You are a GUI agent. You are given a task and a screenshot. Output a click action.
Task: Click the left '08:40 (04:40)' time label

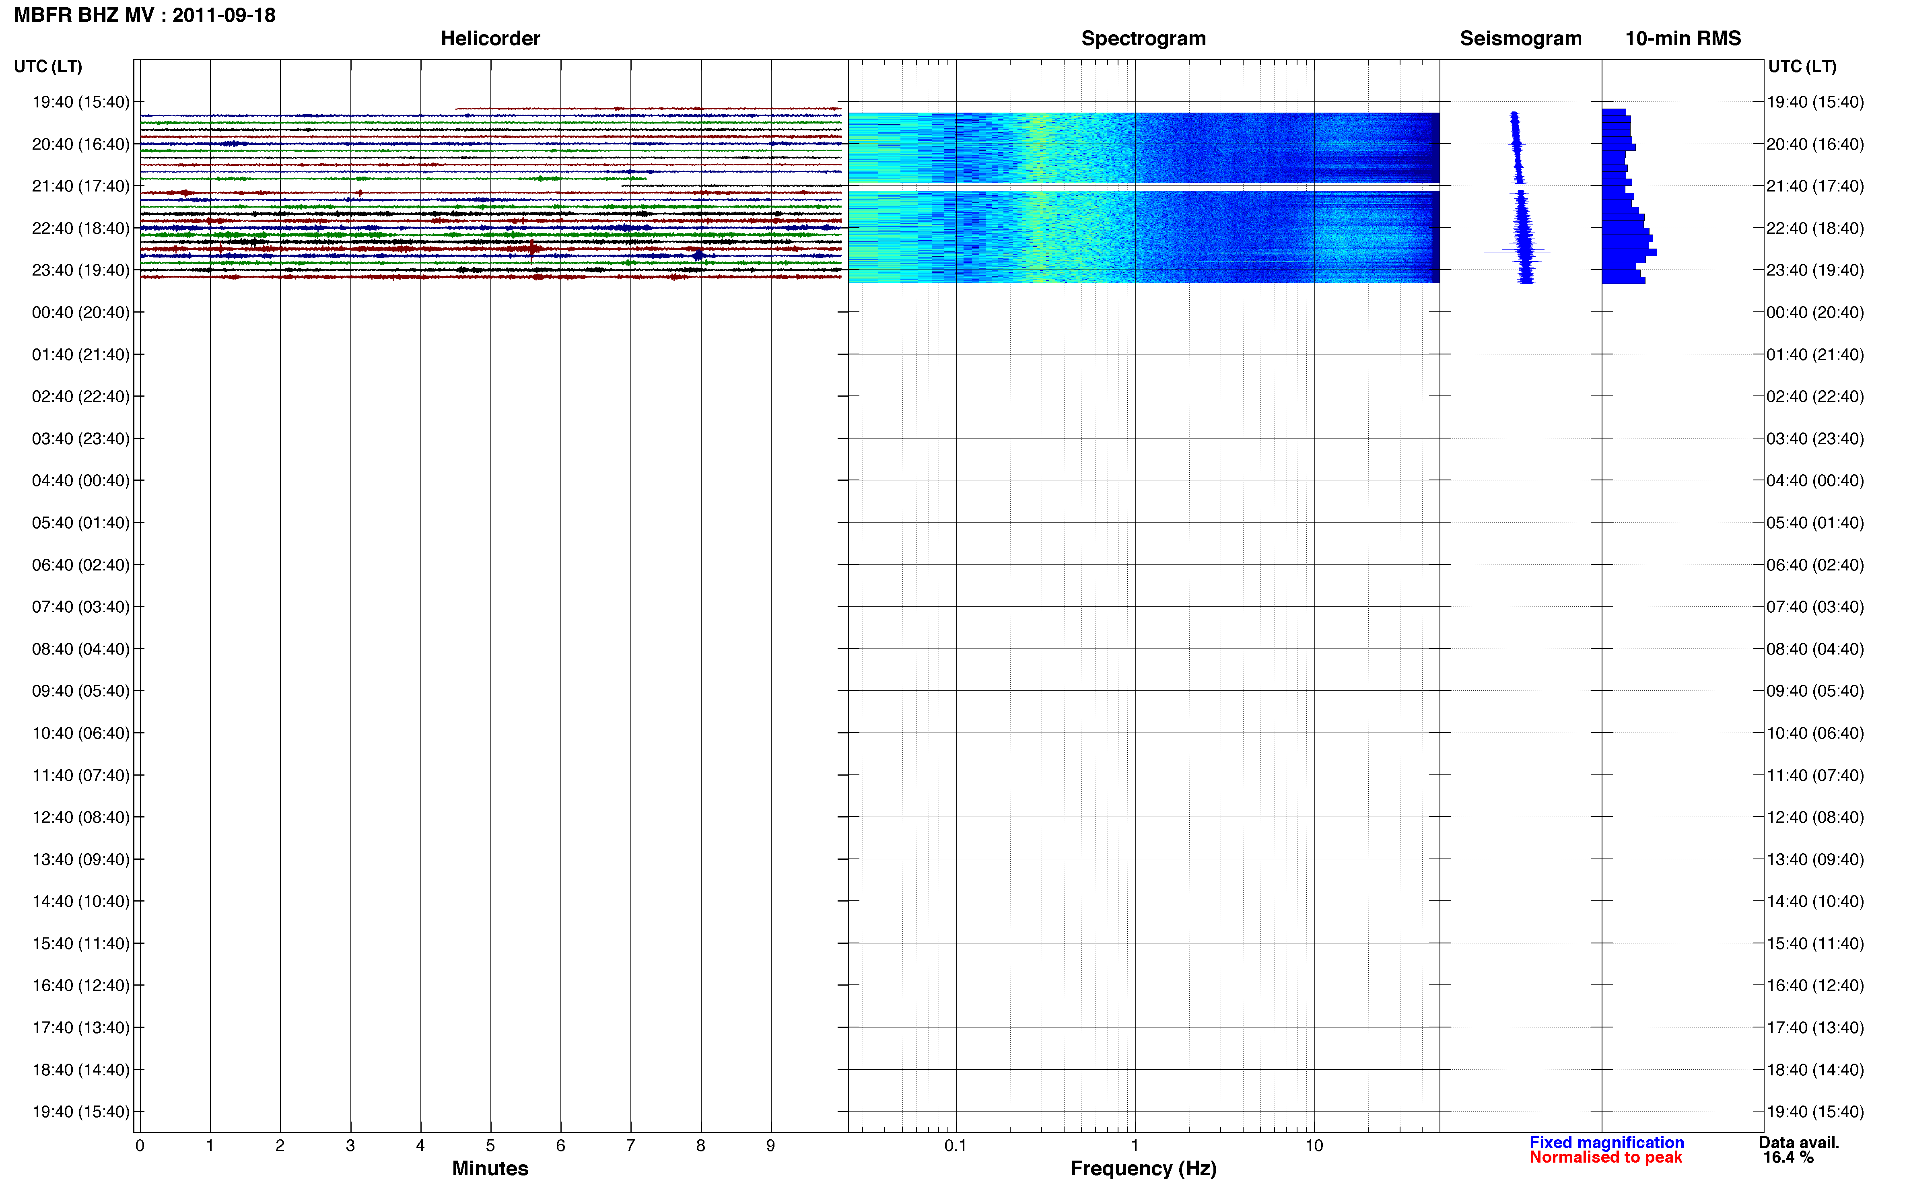click(80, 649)
